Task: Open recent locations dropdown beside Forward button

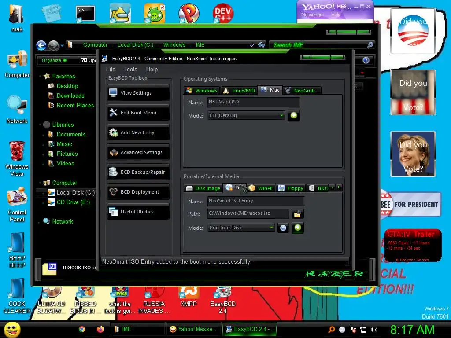Action: point(62,45)
